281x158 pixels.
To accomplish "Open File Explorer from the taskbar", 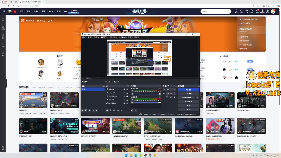I will (131, 155).
